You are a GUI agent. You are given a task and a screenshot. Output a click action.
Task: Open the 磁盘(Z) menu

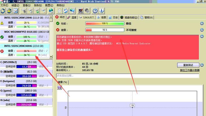pos(15,5)
